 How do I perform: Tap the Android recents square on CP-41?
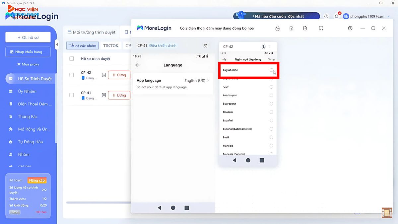(x=187, y=208)
